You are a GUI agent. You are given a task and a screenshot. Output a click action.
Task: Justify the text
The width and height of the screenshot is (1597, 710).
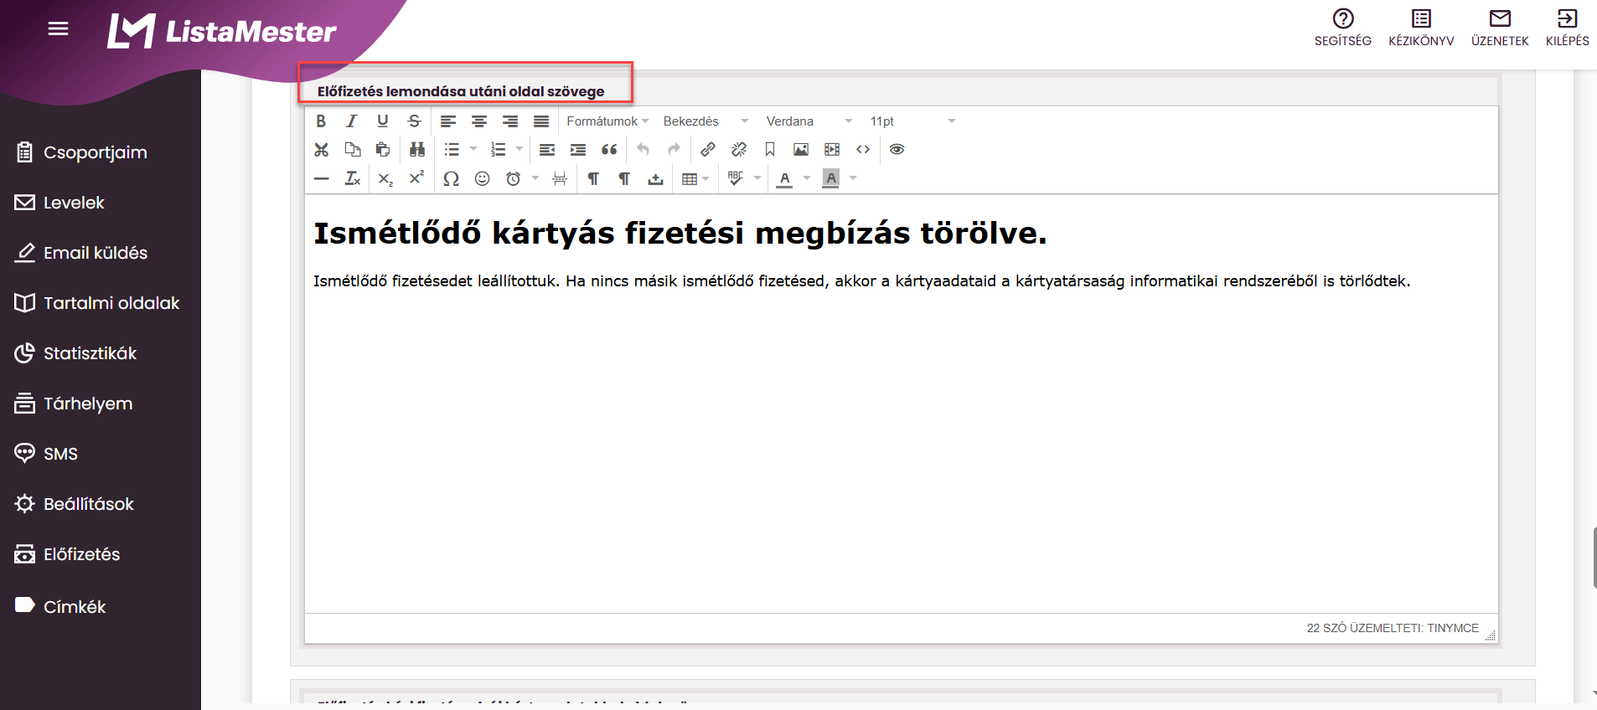[x=541, y=121]
